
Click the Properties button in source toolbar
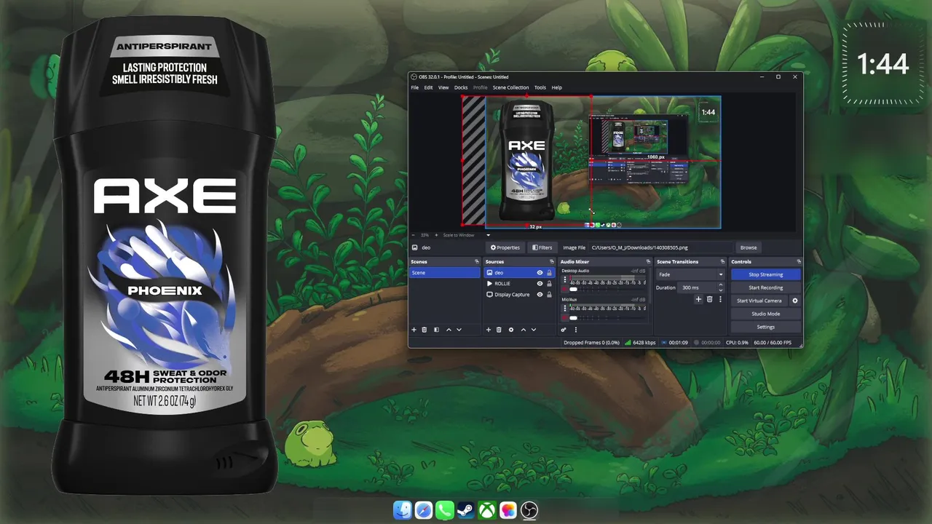505,247
